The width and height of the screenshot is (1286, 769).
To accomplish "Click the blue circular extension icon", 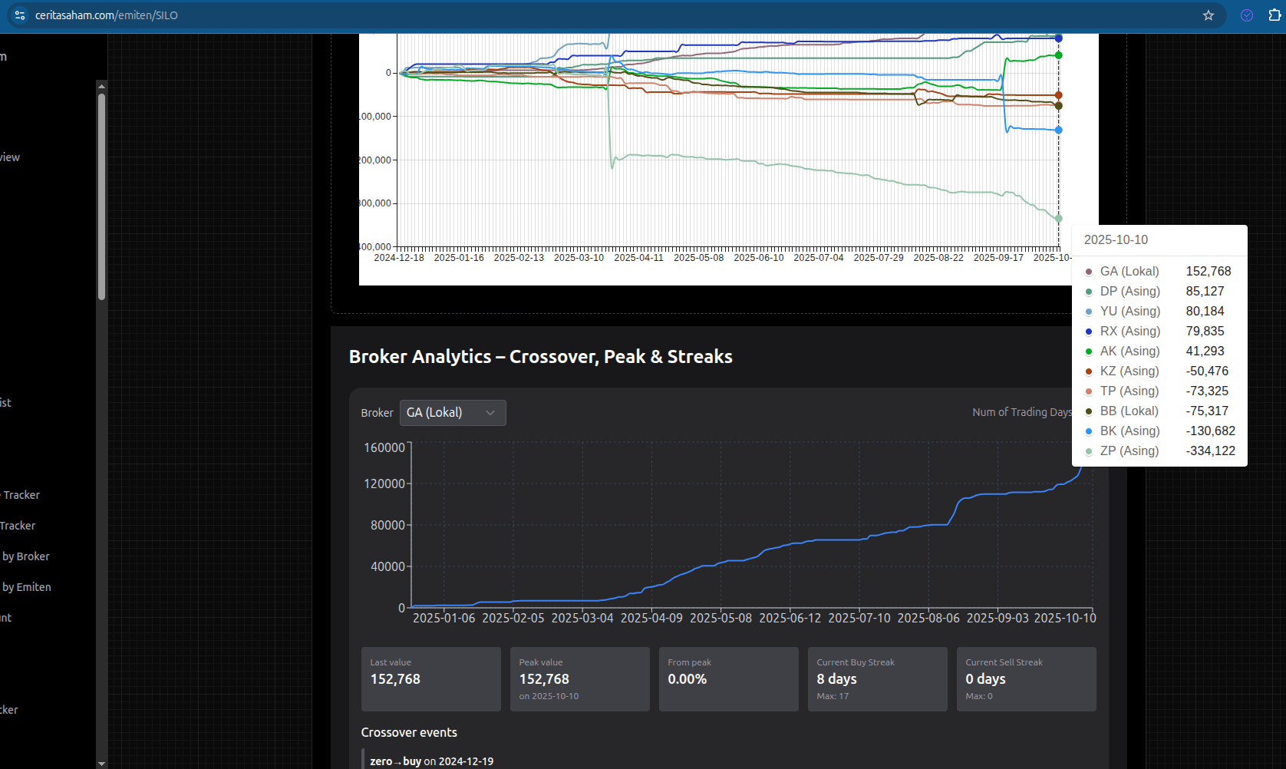I will [1247, 15].
